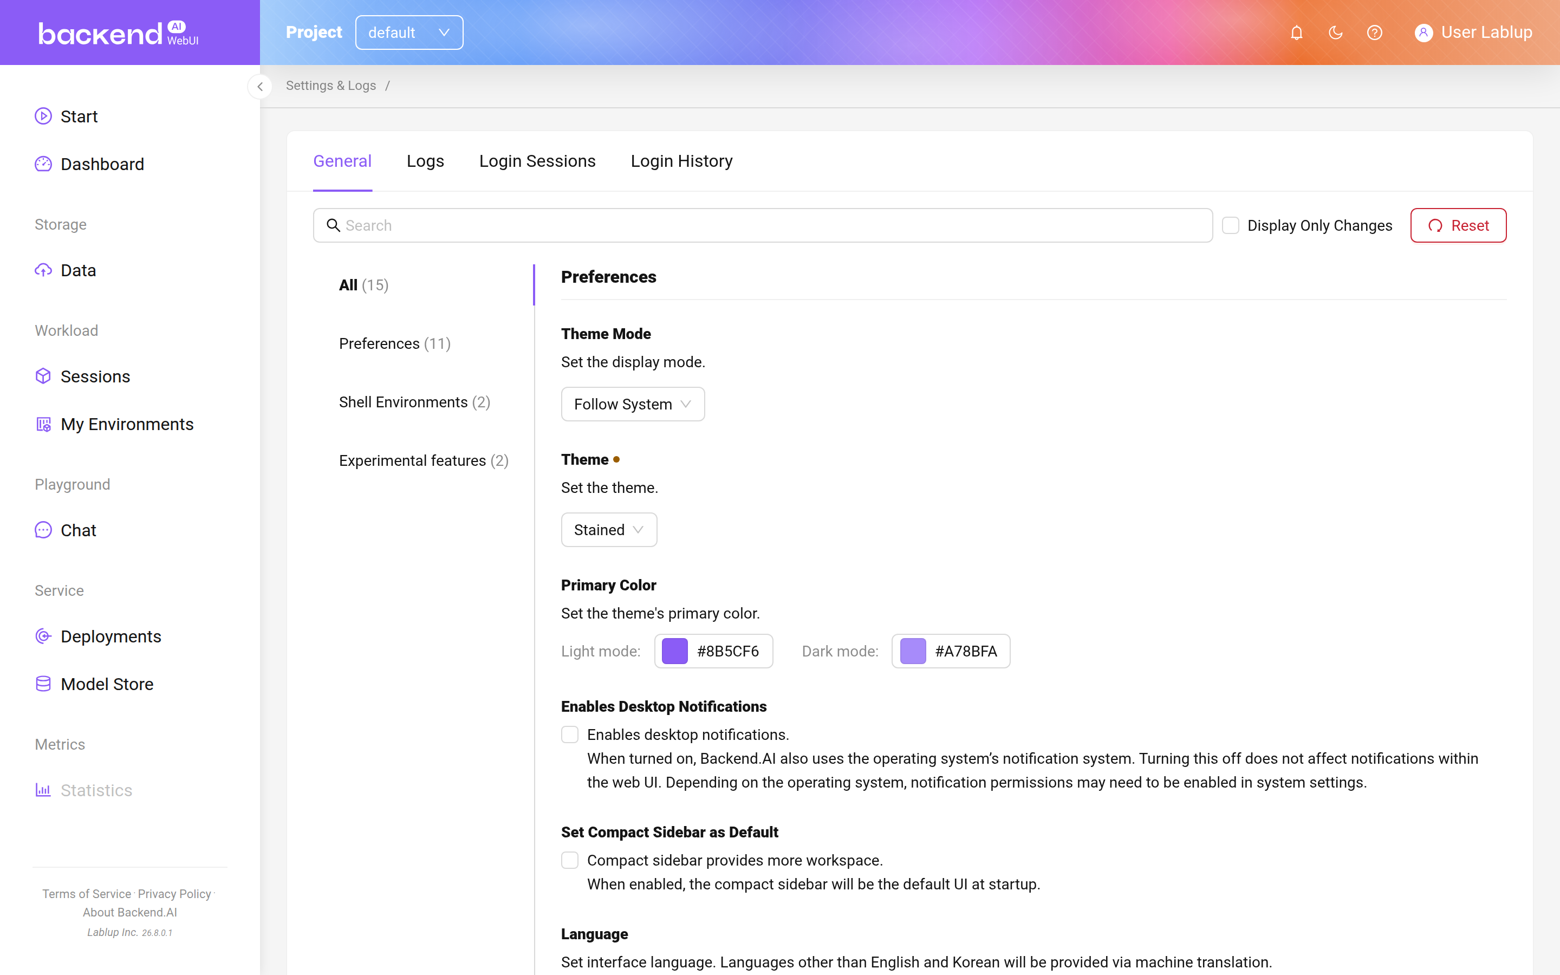The width and height of the screenshot is (1560, 975).
Task: Open the notifications bell
Action: pos(1296,32)
